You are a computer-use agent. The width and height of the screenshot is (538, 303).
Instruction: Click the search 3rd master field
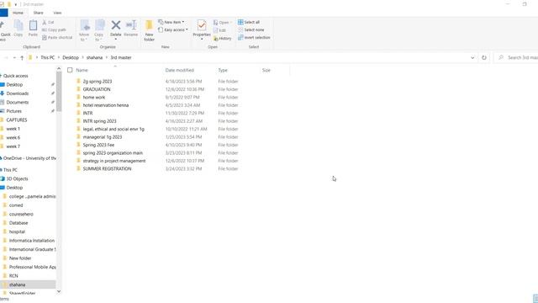click(x=518, y=58)
